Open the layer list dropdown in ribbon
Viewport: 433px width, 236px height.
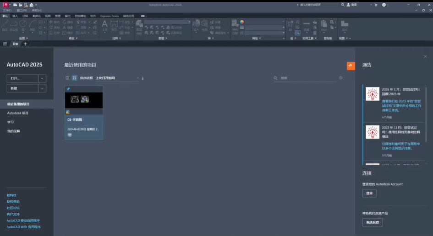click(x=167, y=22)
